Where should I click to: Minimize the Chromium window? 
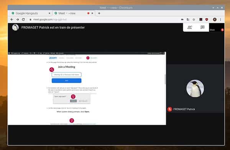tap(213, 8)
